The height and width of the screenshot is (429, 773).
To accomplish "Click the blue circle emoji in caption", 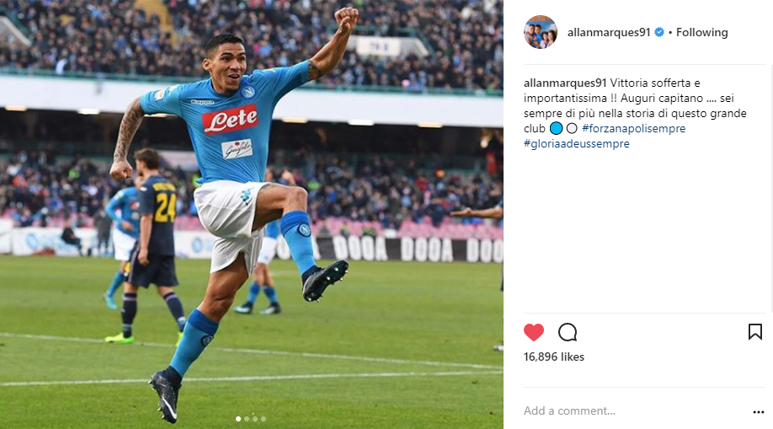I will point(556,128).
